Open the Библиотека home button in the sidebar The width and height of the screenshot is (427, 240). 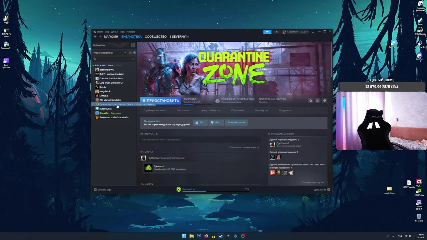tap(110, 45)
